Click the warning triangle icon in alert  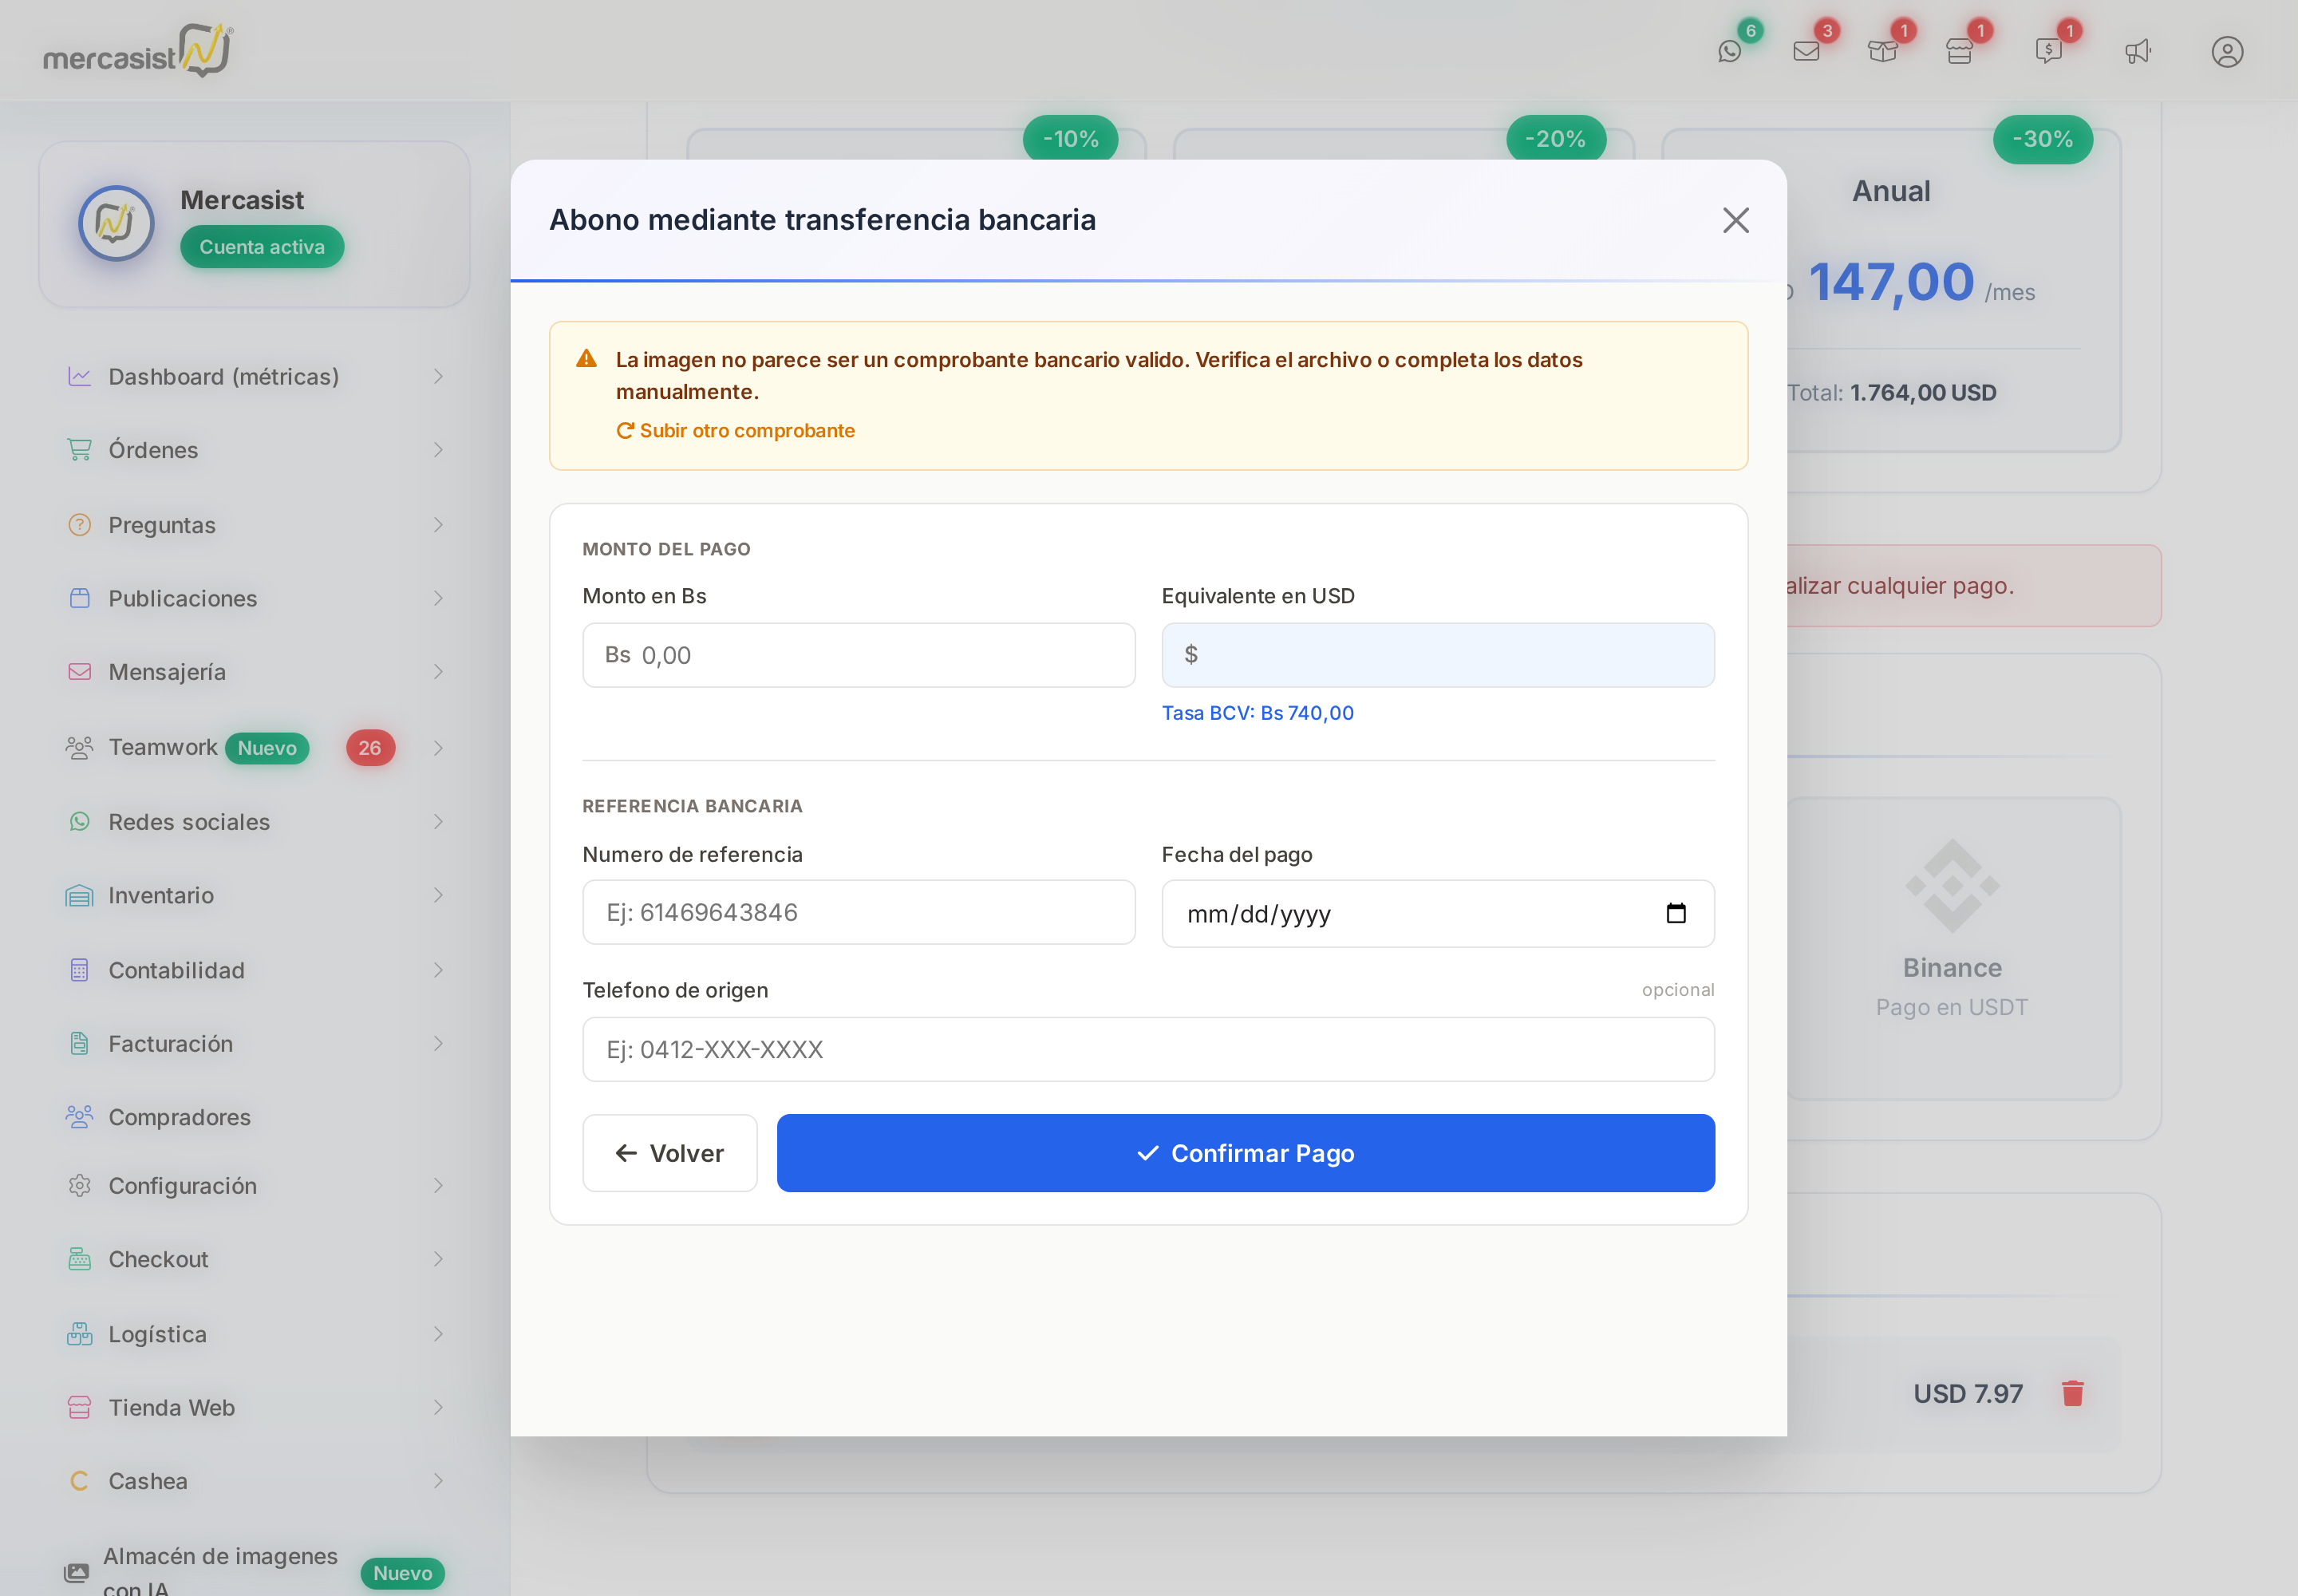pos(586,359)
